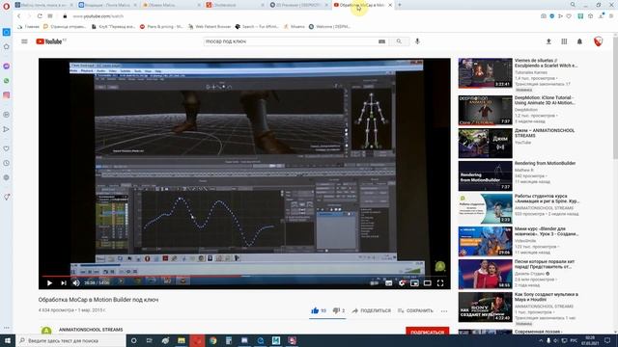Switch to the third browser tab
Viewport: 618px width, 347px height.
click(170, 5)
